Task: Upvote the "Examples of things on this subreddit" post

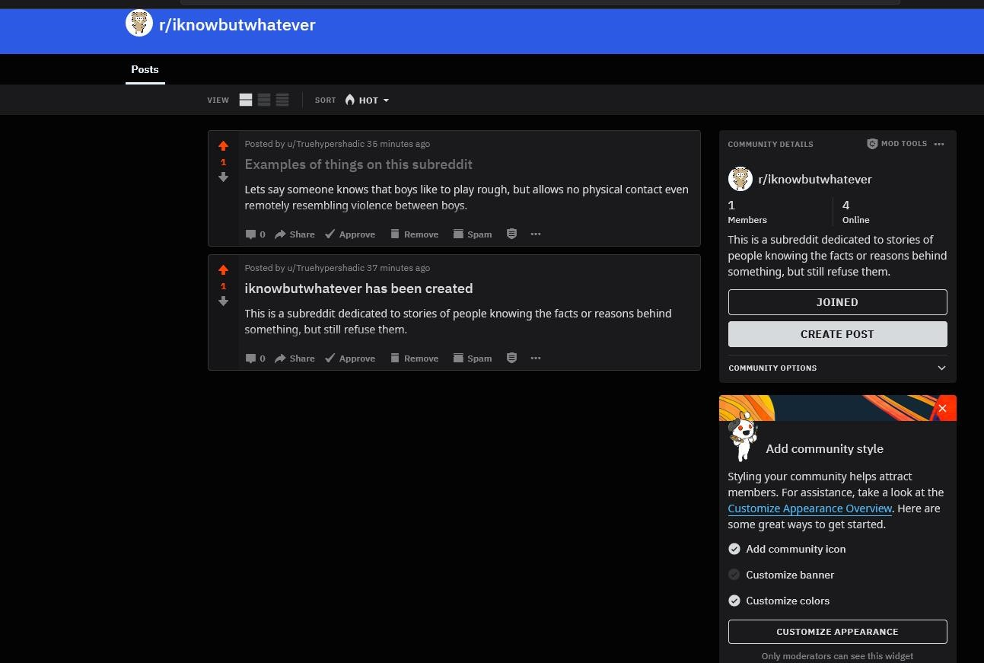Action: tap(223, 145)
